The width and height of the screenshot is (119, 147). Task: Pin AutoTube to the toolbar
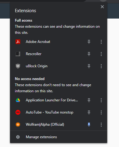click(89, 112)
